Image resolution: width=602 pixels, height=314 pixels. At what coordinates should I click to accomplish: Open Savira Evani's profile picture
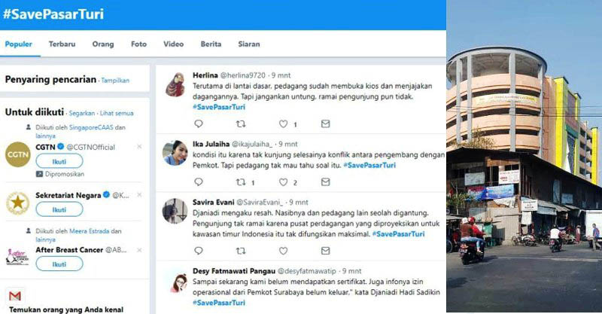175,211
